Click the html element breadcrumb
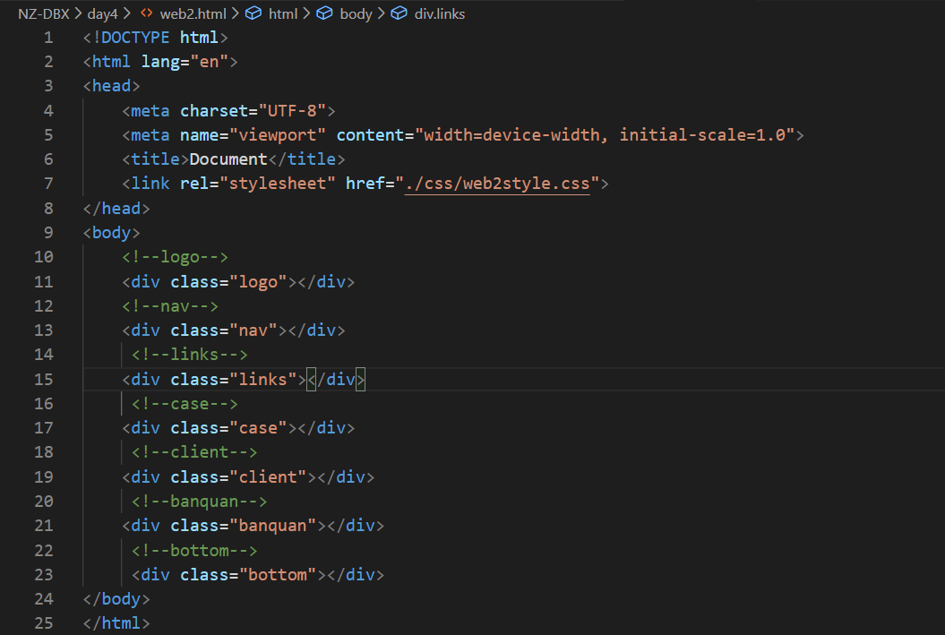Viewport: 945px width, 635px height. click(x=283, y=13)
